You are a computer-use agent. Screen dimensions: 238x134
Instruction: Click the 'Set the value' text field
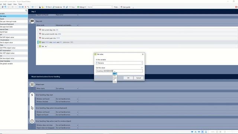(x=119, y=71)
